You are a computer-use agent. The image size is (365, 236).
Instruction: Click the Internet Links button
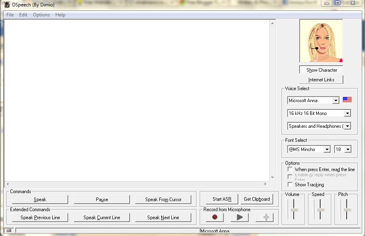(321, 80)
